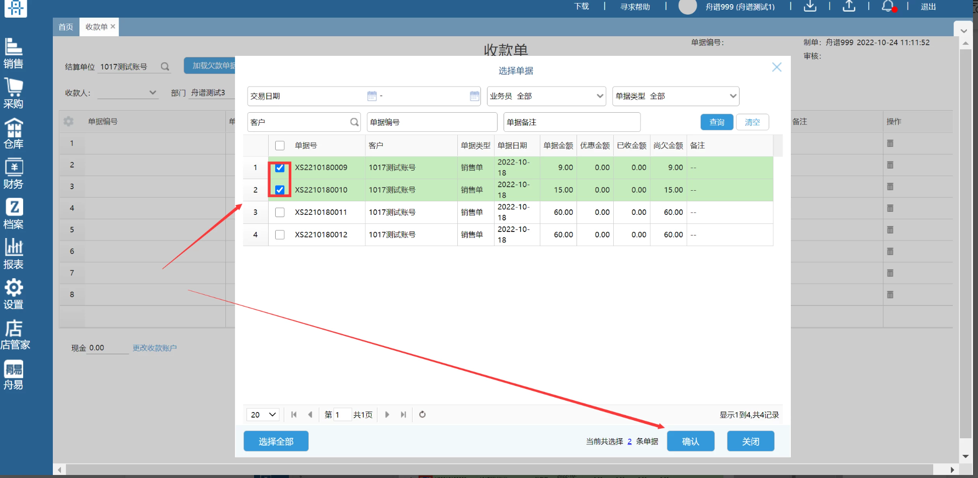Click the refresh icon in pagination bar

[x=423, y=415]
